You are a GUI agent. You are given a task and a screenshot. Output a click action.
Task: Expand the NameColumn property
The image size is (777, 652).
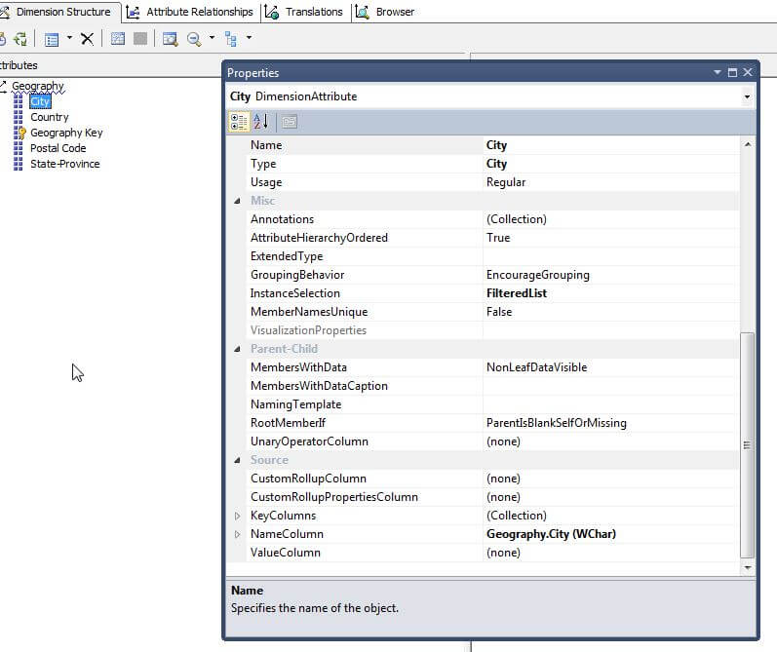click(237, 534)
